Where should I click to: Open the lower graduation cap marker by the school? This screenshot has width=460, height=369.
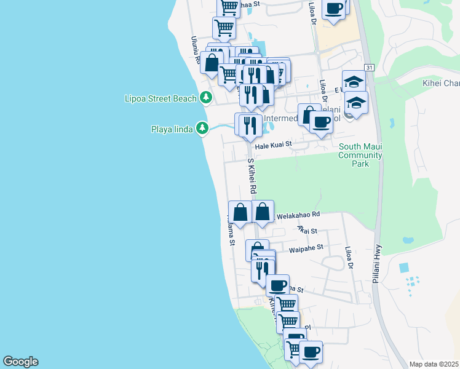coord(356,103)
